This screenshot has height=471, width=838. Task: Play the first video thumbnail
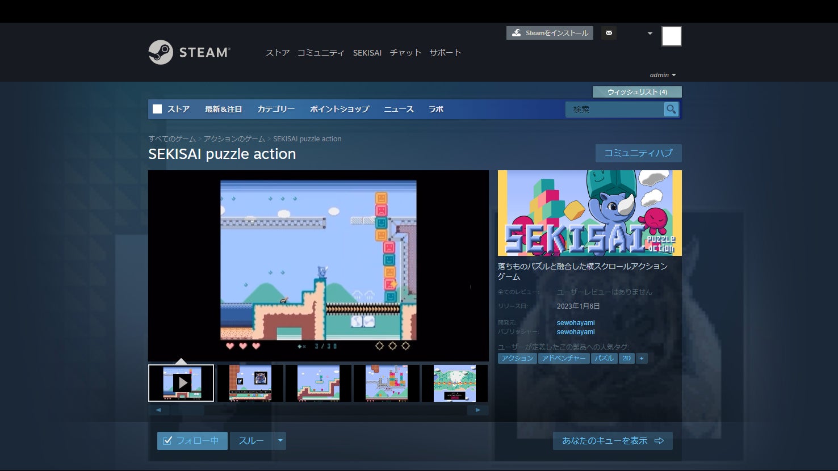[181, 383]
